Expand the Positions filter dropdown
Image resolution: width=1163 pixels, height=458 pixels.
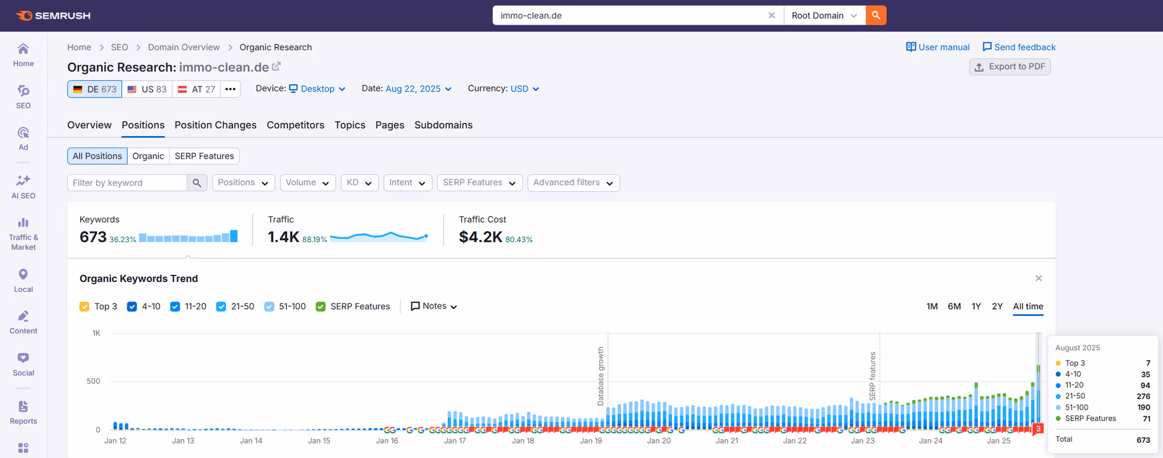(x=244, y=183)
